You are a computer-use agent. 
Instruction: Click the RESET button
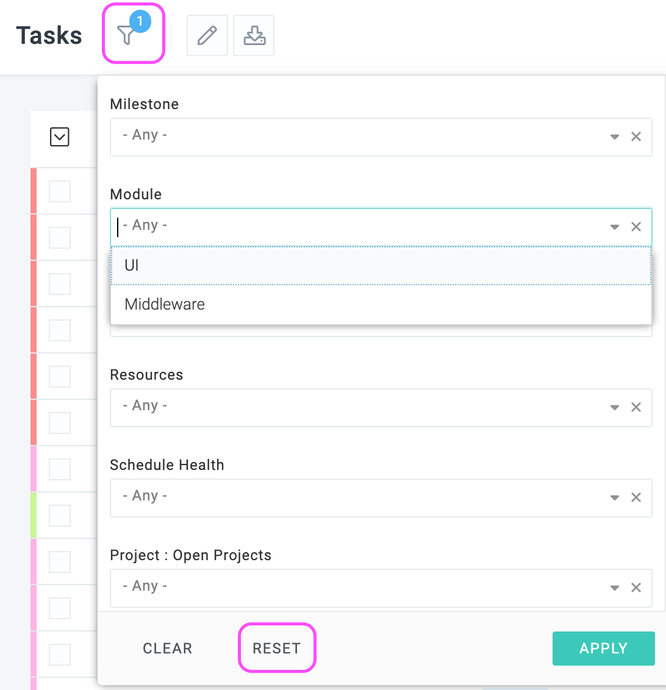[277, 648]
